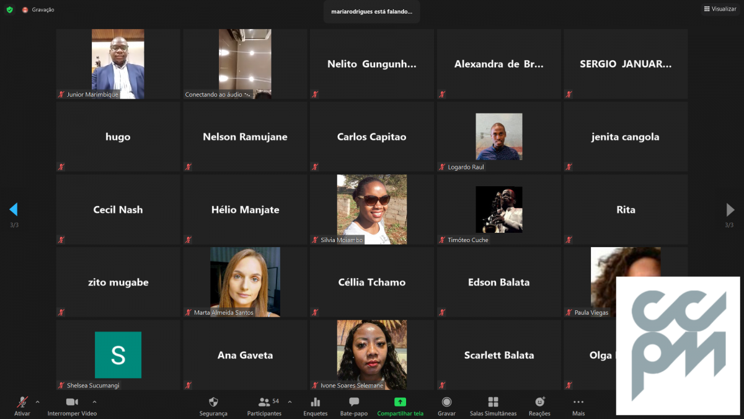Expand video options arrow beside Interromper Vídeo
Viewport: 744px width, 419px height.
(x=94, y=402)
